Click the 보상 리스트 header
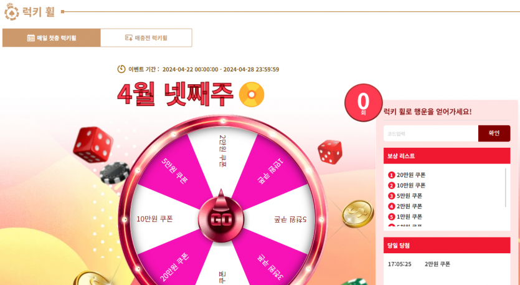This screenshot has height=285, width=520. (447, 156)
